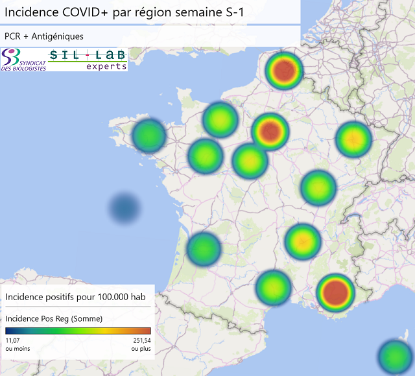This screenshot has height=376, width=415.
Task: Click the Normandy heat spot
Action: coord(220,119)
